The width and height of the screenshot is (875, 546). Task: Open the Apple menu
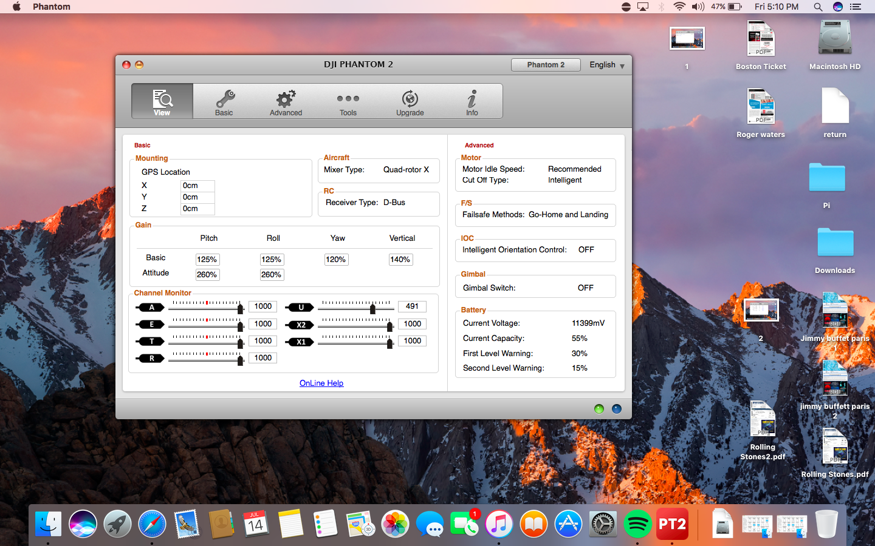pyautogui.click(x=16, y=7)
